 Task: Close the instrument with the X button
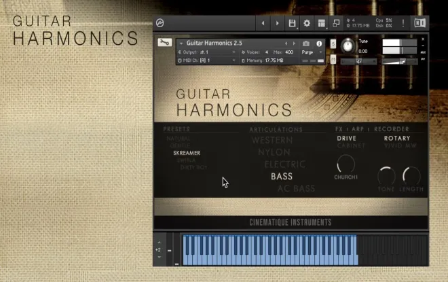click(423, 39)
